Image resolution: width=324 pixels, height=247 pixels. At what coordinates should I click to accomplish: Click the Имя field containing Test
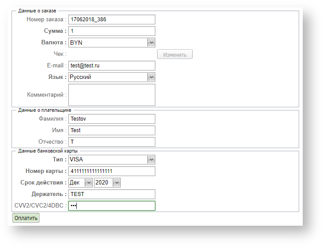pos(111,130)
